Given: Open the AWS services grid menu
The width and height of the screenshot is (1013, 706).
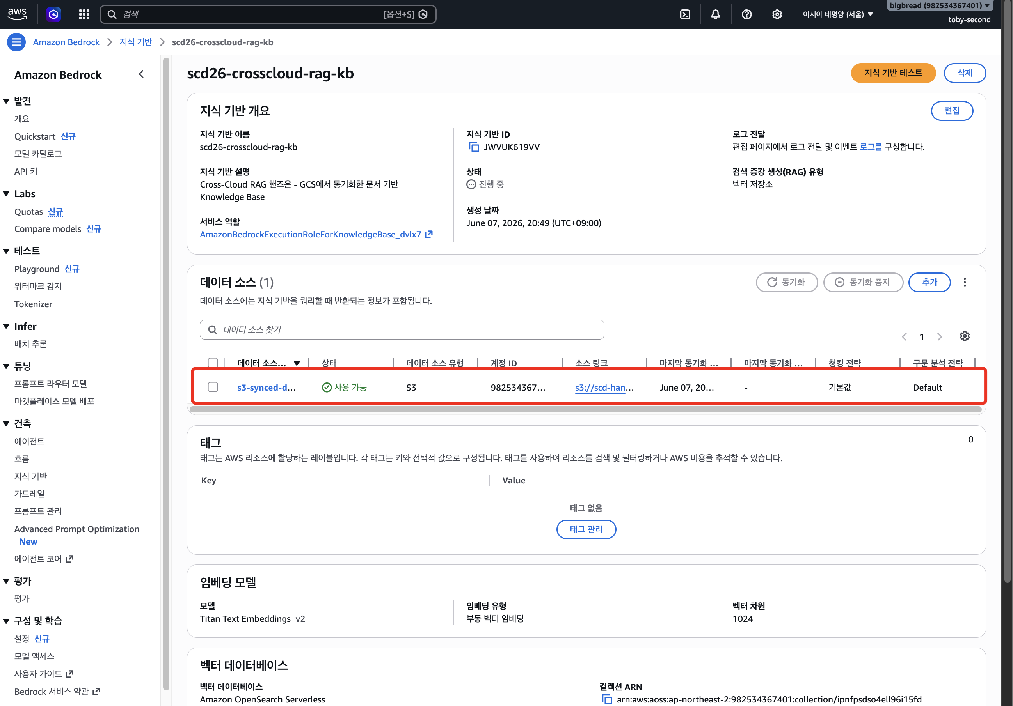Looking at the screenshot, I should [84, 14].
